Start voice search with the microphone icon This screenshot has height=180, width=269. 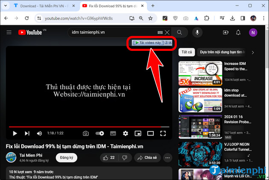point(197,32)
